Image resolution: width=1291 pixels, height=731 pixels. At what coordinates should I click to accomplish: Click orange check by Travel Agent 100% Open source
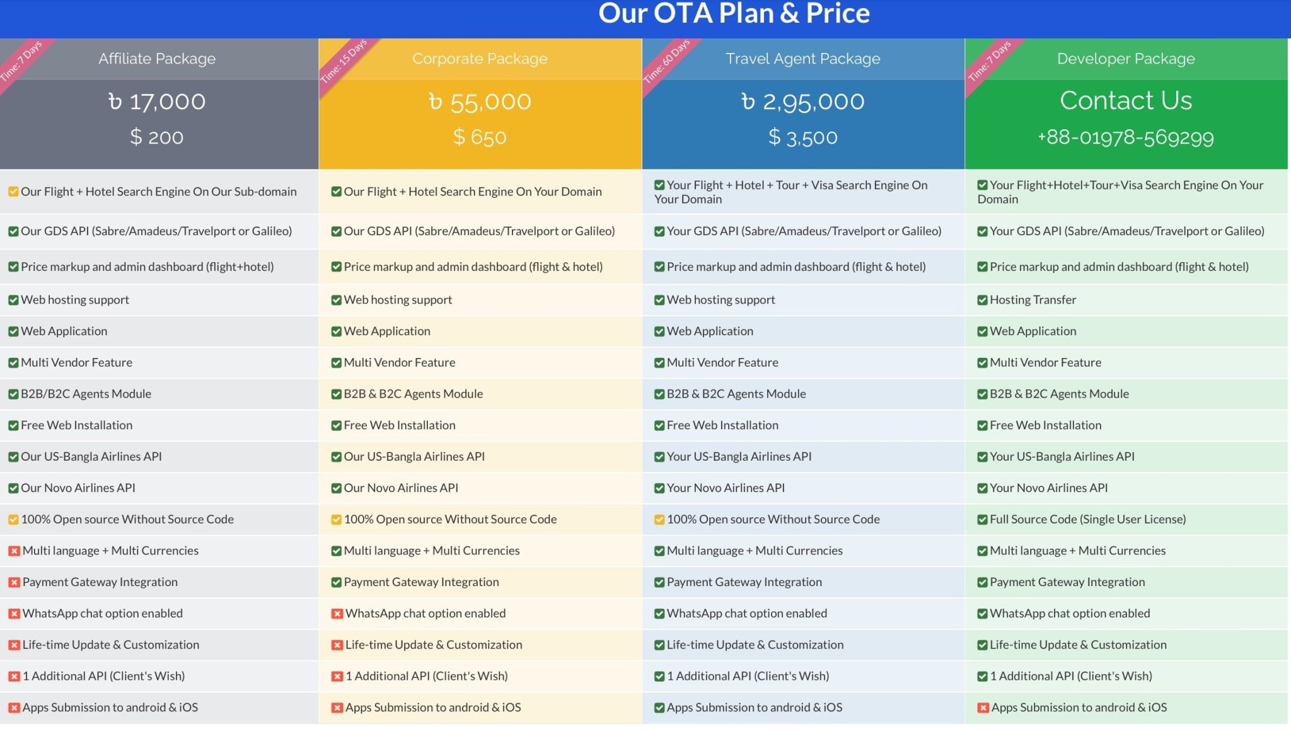point(659,520)
